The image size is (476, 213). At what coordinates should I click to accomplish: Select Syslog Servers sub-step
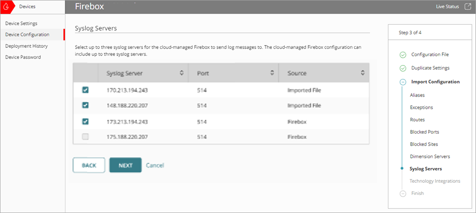[426, 169]
